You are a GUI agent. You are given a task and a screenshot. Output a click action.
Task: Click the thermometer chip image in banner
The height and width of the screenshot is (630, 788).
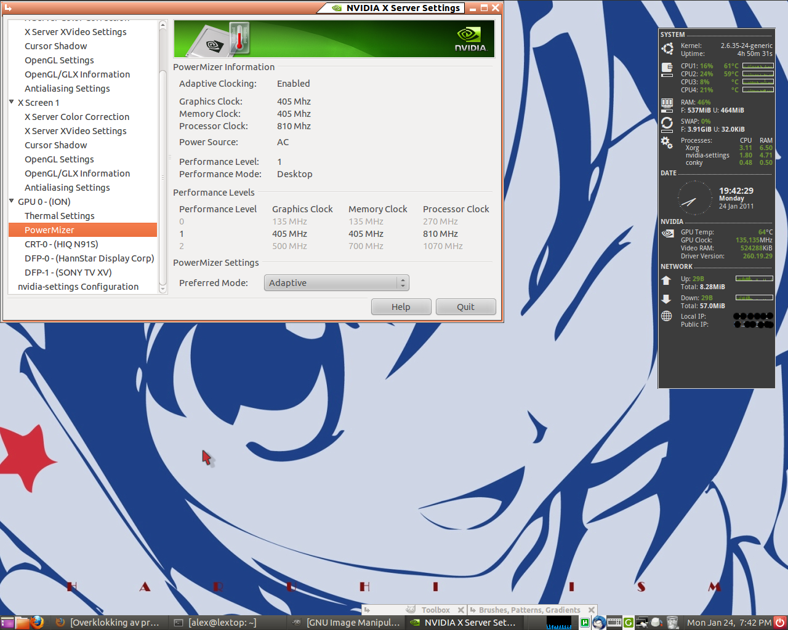[219, 40]
